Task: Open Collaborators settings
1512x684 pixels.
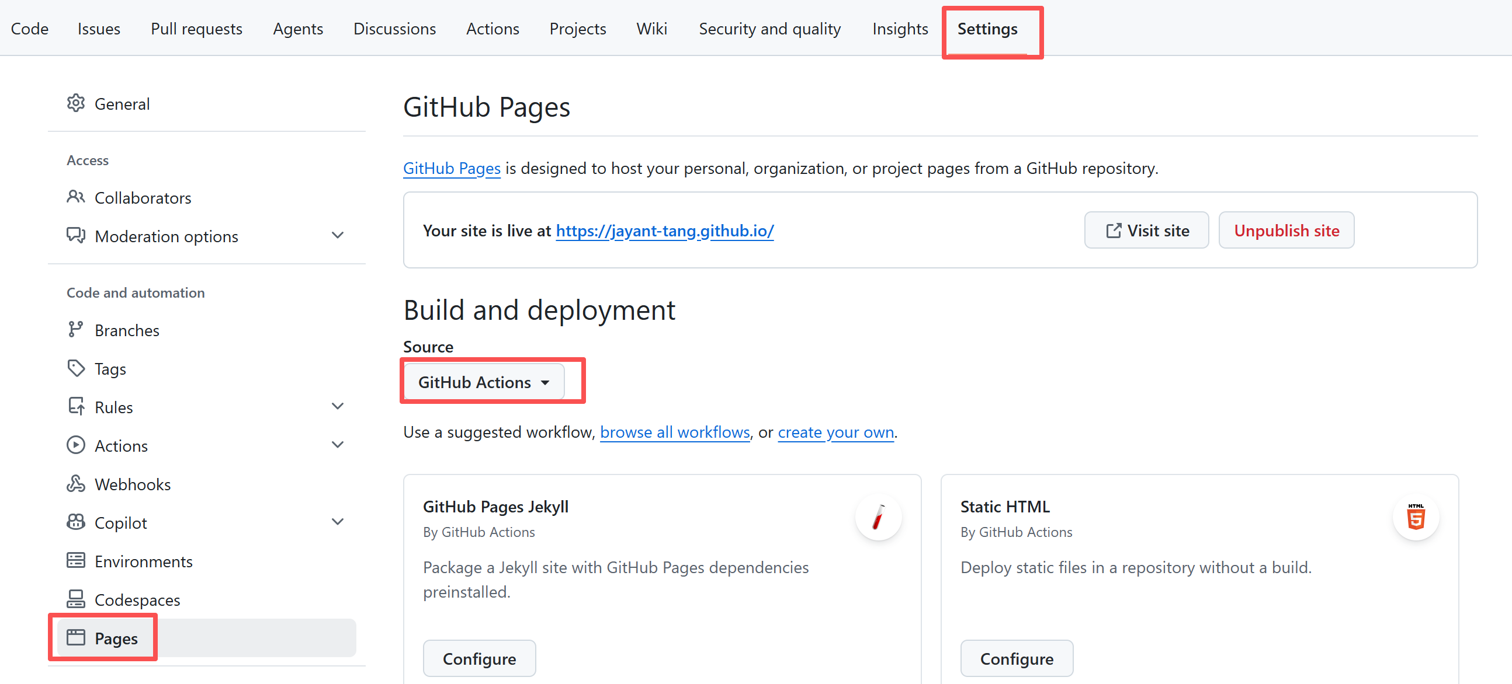Action: tap(206, 197)
